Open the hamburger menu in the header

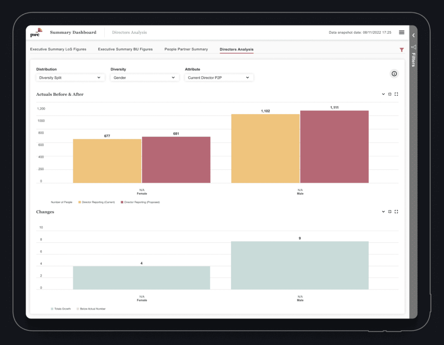(x=401, y=33)
